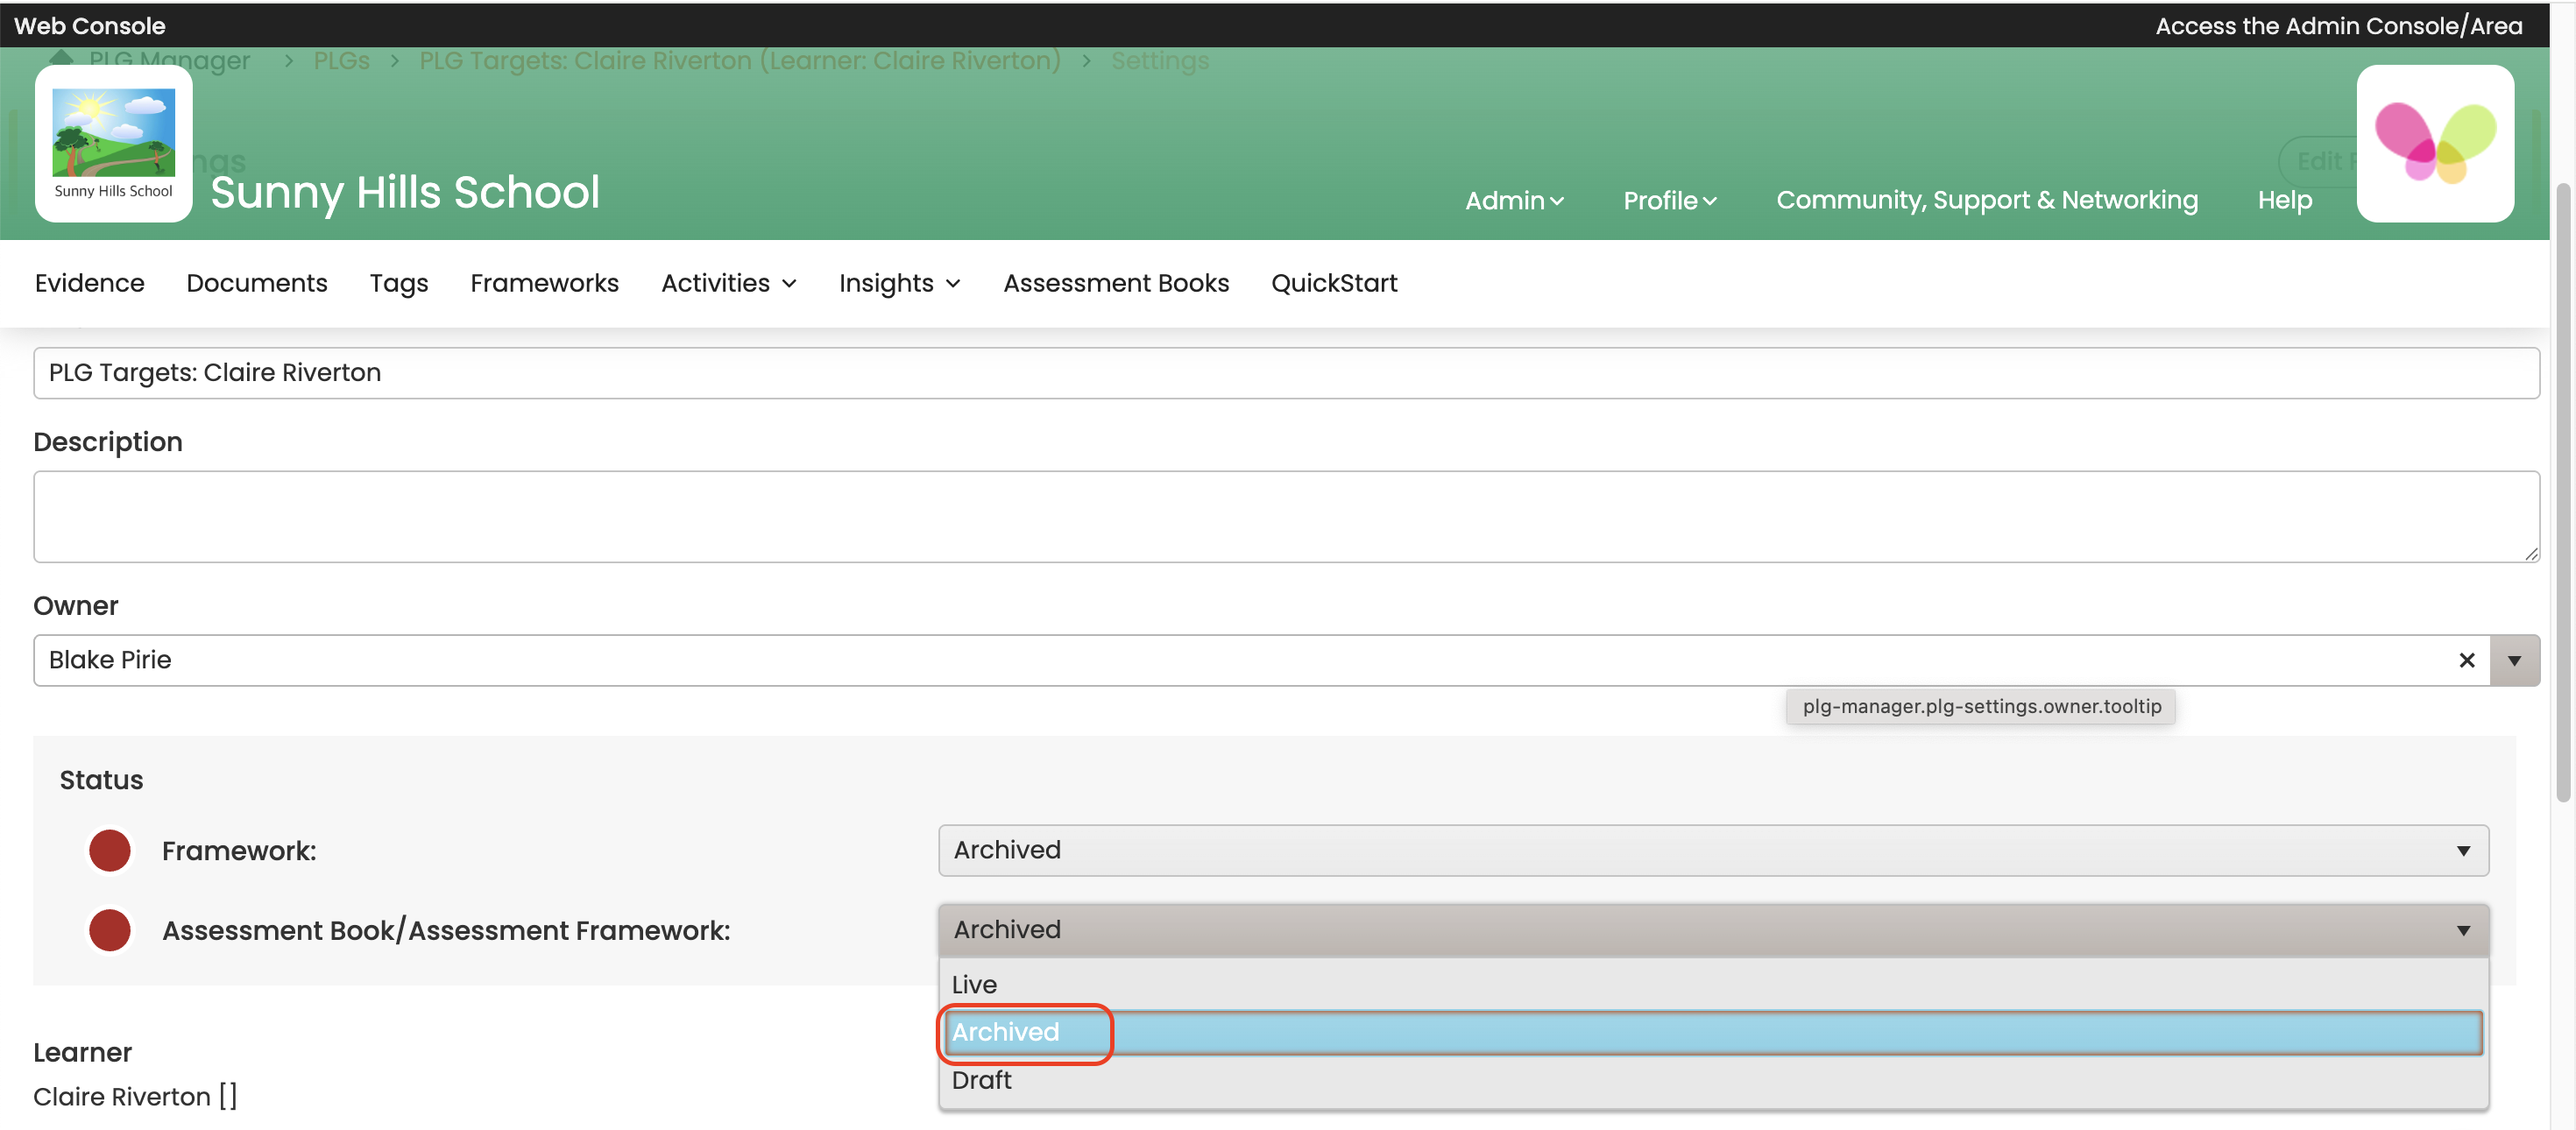Open the Profile menu
The width and height of the screenshot is (2576, 1130).
1669,200
